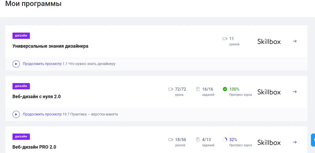This screenshot has width=315, height=153.
Task: Click assignments icon next to 4/13 заданий
Action: [198, 139]
